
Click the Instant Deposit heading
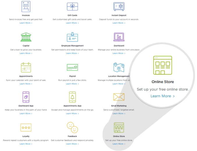(119, 15)
